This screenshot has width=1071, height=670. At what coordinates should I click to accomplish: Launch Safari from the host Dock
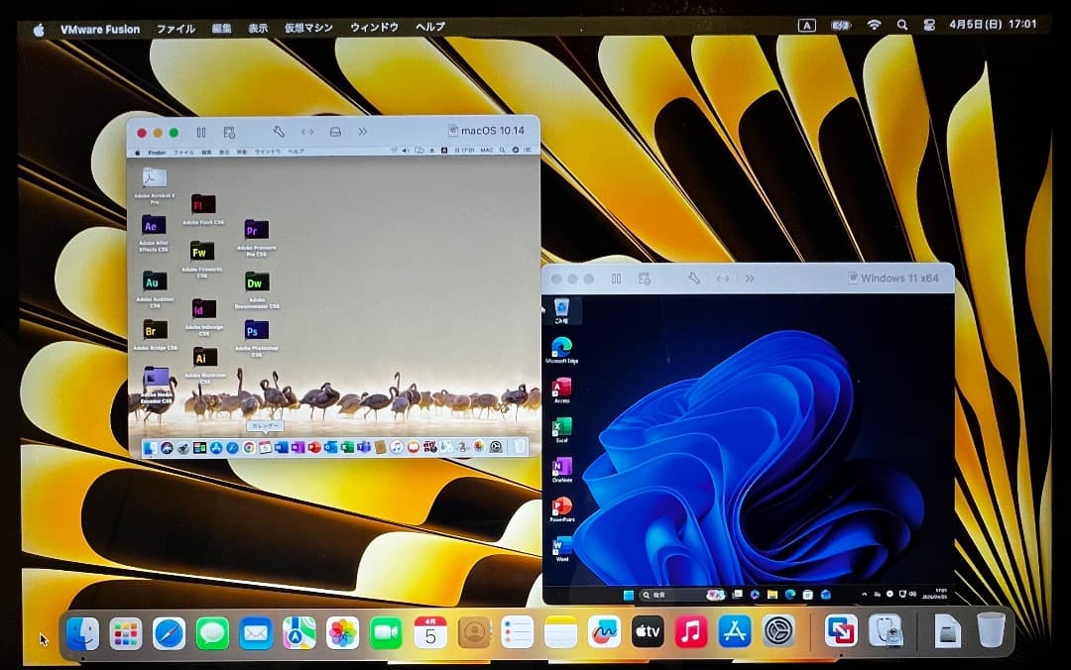pyautogui.click(x=169, y=633)
